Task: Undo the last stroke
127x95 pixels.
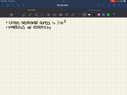Action: click(99, 5)
